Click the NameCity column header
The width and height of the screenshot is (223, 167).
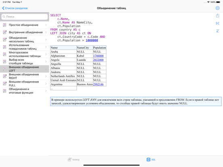click(x=85, y=48)
